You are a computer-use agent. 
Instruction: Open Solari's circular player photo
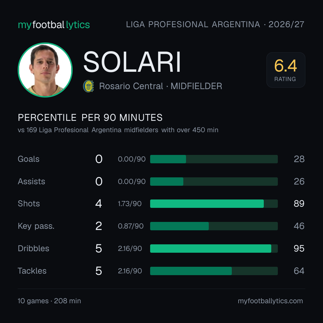coord(45,70)
